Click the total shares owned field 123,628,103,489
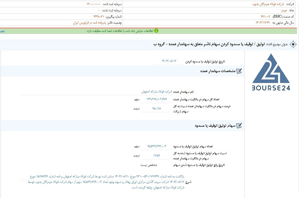Viewport: 299px width, 198px height. (x=157, y=99)
